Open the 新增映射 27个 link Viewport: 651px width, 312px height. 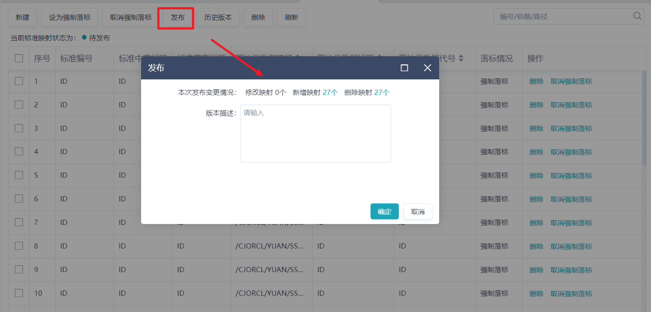pos(330,92)
